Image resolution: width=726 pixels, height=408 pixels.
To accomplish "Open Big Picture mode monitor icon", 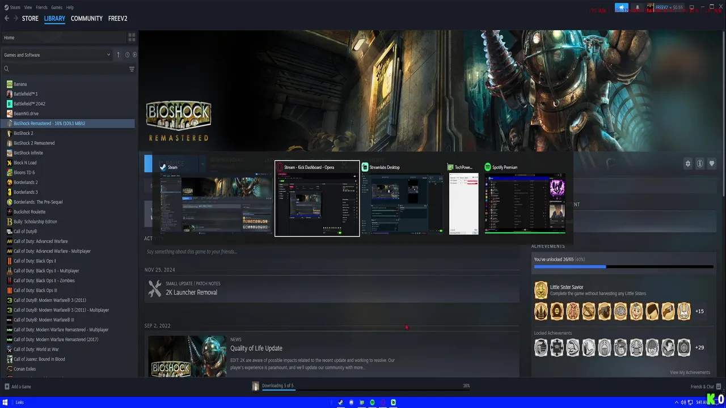I will (x=691, y=7).
